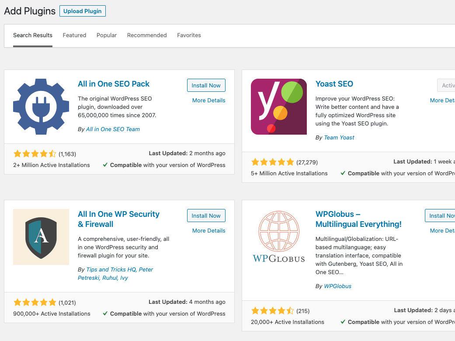Viewport: 455px width, 341px height.
Task: Open the WPGlobus author link
Action: (337, 286)
